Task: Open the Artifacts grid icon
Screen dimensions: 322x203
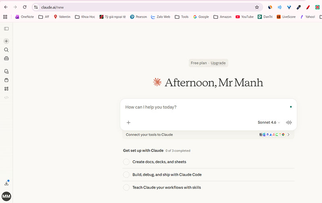Action: pos(6,89)
